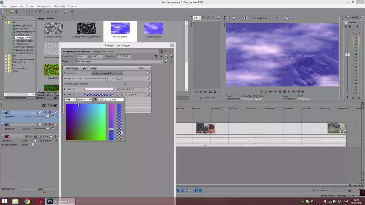Save the current preset with floppy icon
Viewport: 365px width, 205px height.
tap(166, 61)
